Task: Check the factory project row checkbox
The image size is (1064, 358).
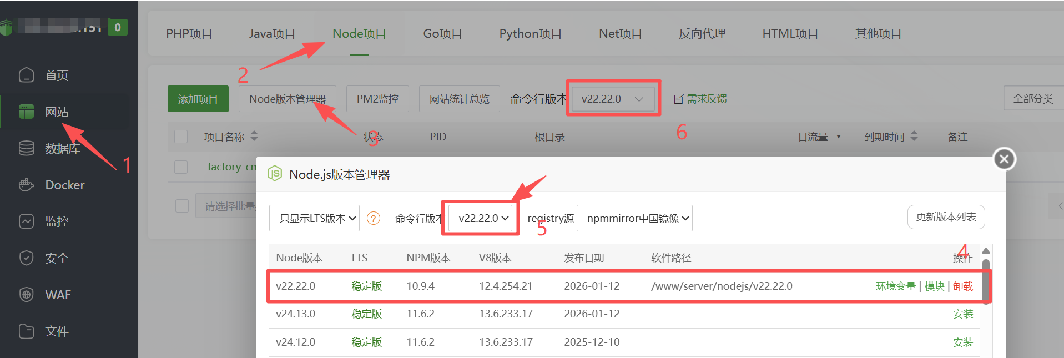Action: point(181,167)
